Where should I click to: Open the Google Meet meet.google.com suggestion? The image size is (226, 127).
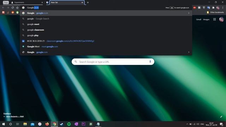(x=106, y=47)
